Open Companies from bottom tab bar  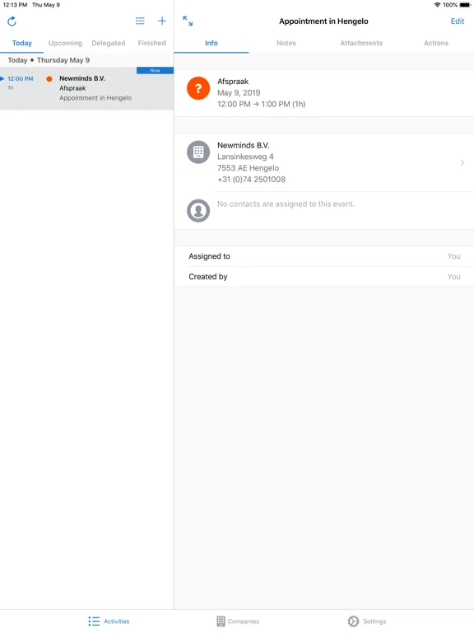238,621
